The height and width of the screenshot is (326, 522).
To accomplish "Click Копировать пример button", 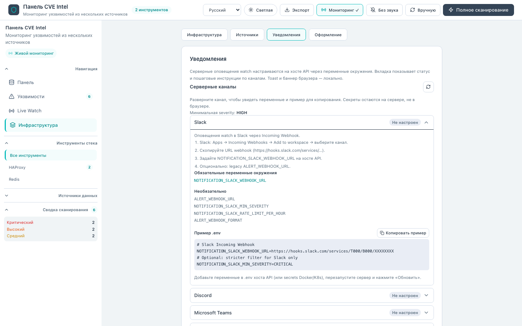I will [x=403, y=233].
